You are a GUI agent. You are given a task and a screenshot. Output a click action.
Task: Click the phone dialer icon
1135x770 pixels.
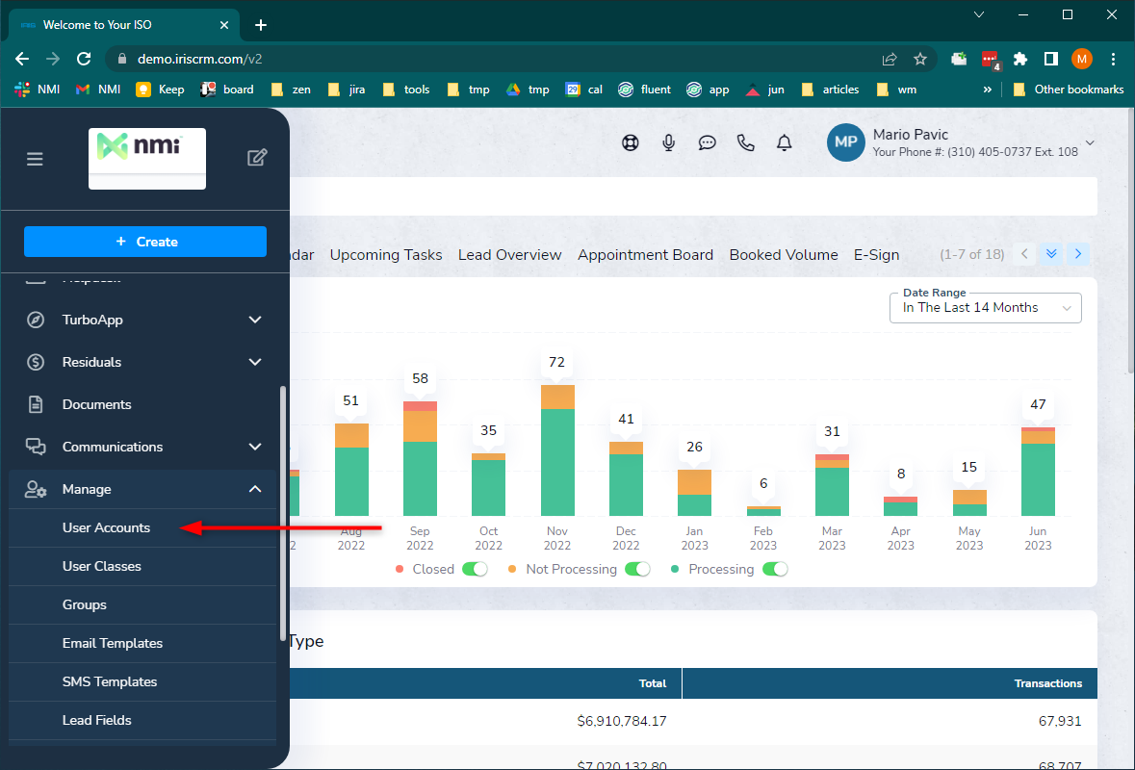[745, 142]
